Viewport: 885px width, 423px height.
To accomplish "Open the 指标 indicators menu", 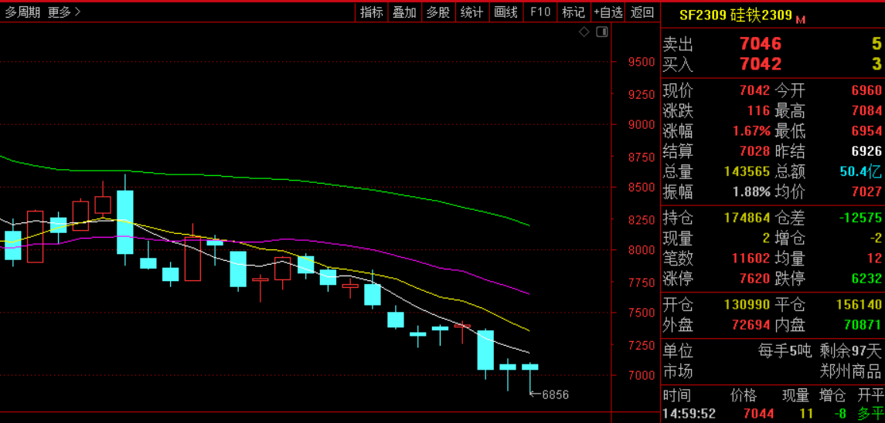I will pyautogui.click(x=371, y=12).
